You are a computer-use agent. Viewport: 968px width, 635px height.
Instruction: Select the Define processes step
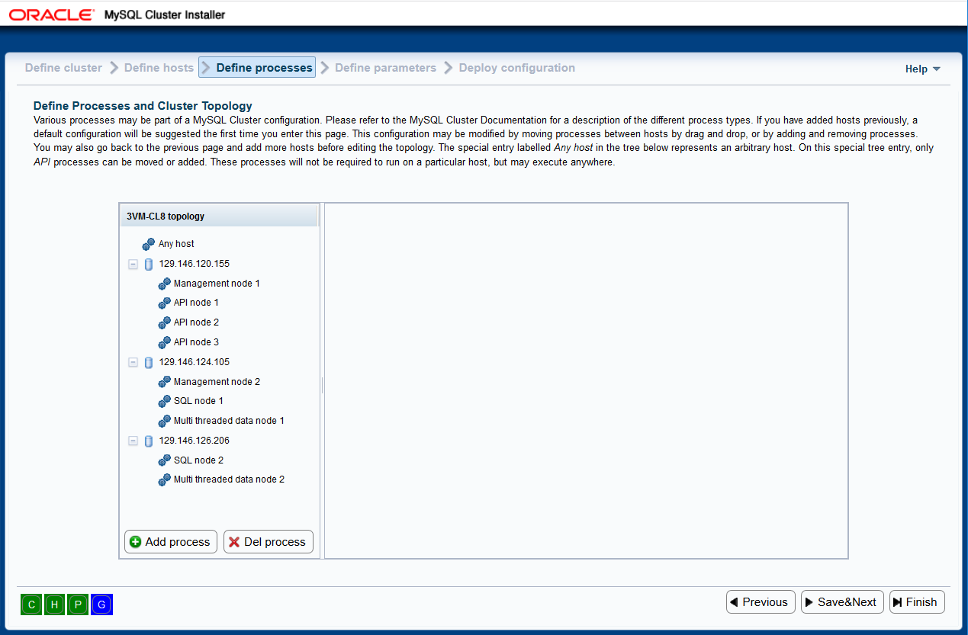[x=257, y=67]
